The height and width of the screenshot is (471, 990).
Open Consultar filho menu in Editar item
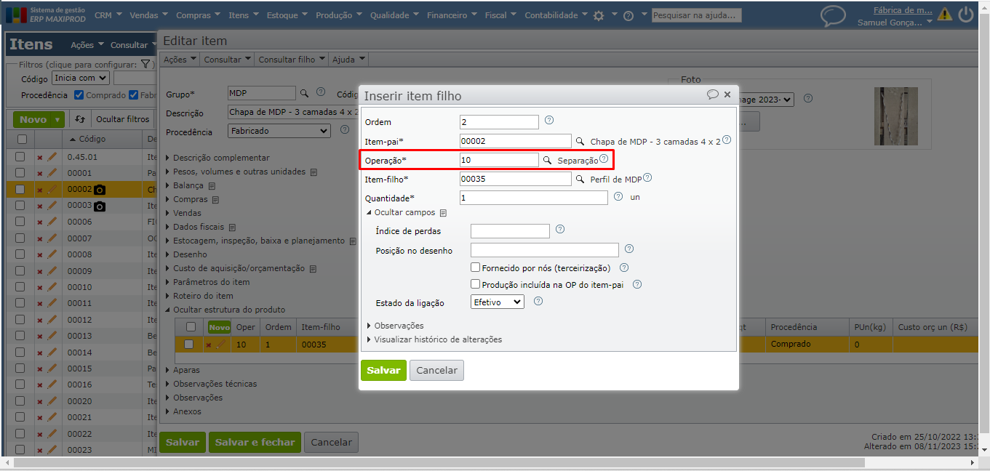click(291, 60)
